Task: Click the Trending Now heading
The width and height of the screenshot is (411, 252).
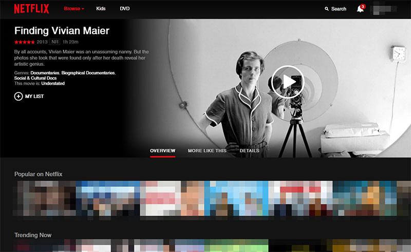Action: (33, 235)
